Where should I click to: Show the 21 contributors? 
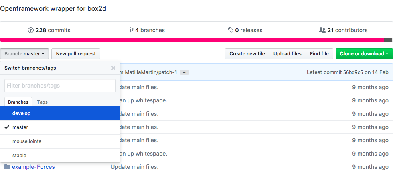343,30
